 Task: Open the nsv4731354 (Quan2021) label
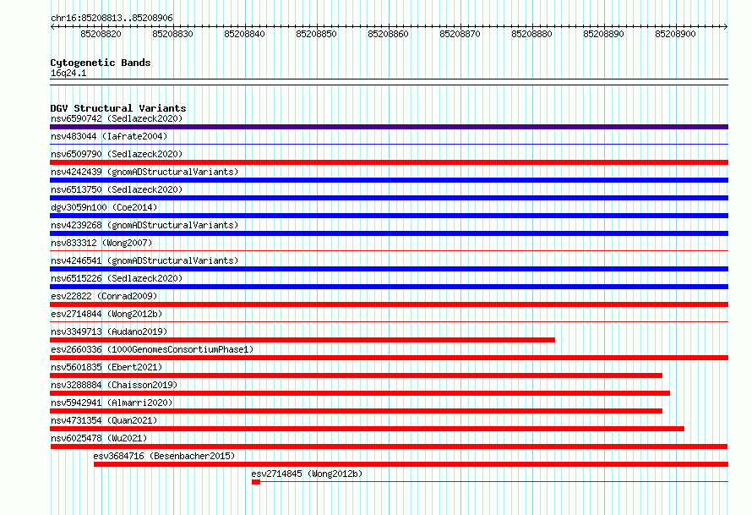(x=104, y=420)
